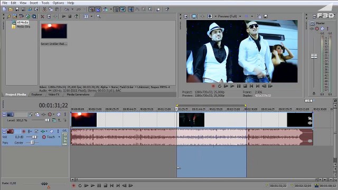Toggle automatic crossfades in toolbar
Image resolution: width=338 pixels, height=190 pixels.
click(98, 9)
